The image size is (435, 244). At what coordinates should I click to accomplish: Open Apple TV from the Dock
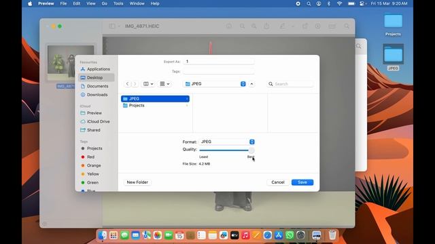click(x=234, y=235)
